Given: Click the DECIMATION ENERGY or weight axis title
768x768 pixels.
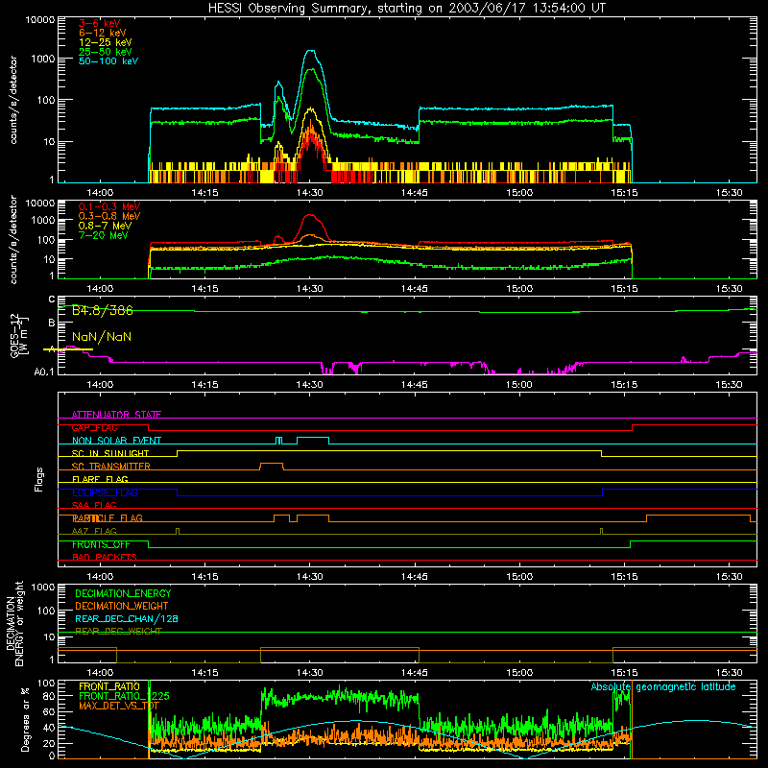Looking at the screenshot, I should point(14,623).
